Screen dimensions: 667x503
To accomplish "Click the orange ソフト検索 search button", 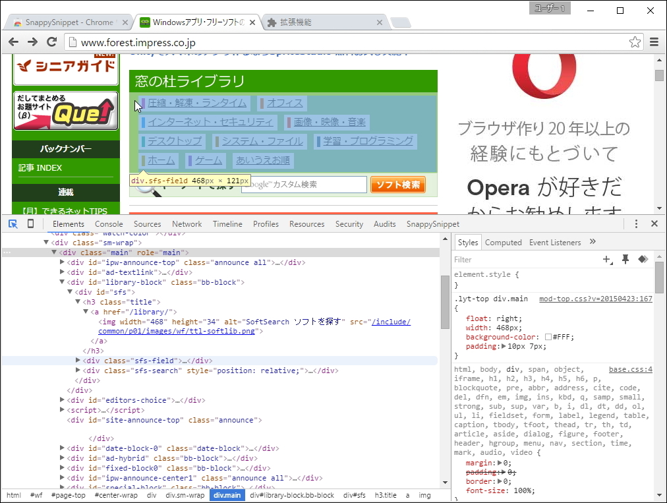I will pyautogui.click(x=397, y=185).
